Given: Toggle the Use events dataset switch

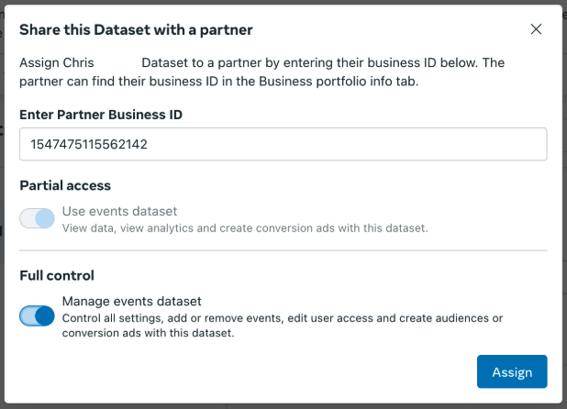Looking at the screenshot, I should 38,218.
